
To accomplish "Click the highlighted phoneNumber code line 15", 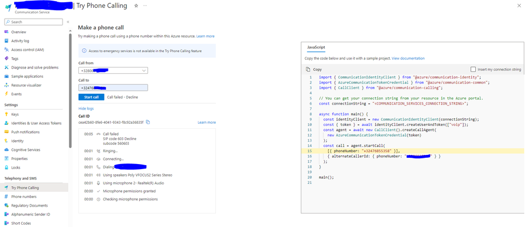I will [413, 151].
